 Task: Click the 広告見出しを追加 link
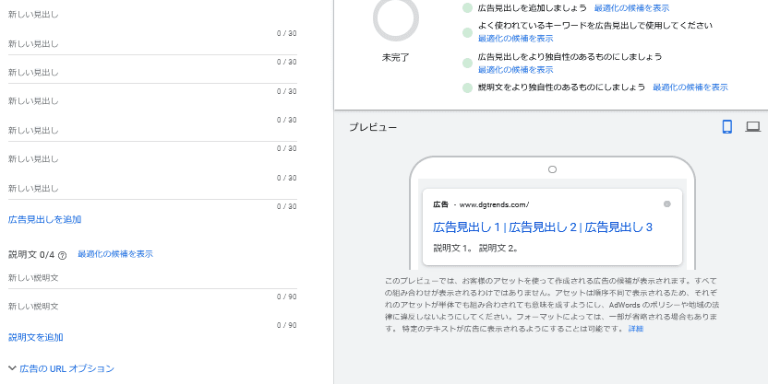click(x=44, y=219)
